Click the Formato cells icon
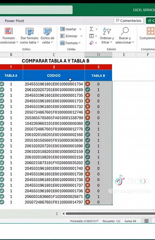 click(62, 43)
